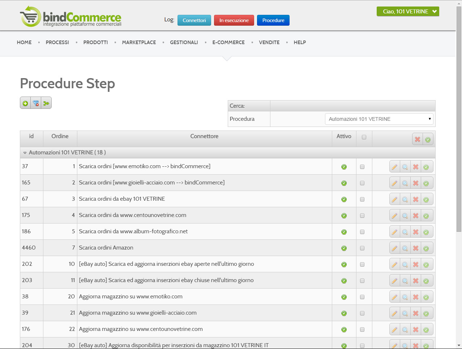Delete step 165 with the red X icon
This screenshot has width=462, height=349.
click(x=416, y=183)
